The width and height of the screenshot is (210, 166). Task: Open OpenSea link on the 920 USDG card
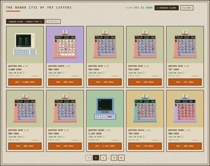coord(76,140)
